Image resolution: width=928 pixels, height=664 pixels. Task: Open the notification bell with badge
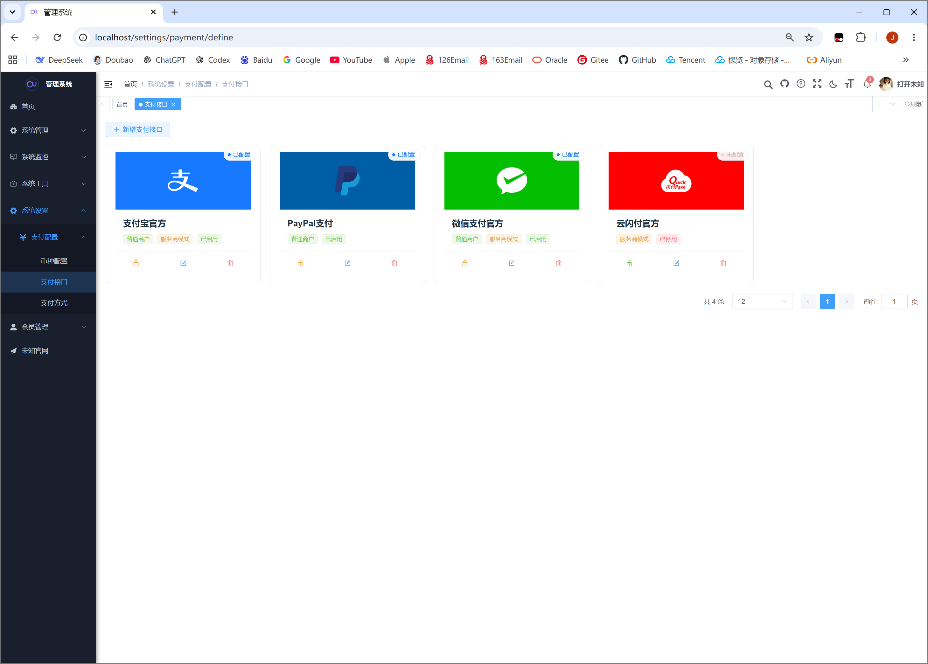tap(867, 83)
